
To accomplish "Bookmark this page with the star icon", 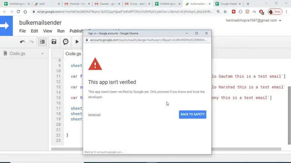I will click(225, 12).
